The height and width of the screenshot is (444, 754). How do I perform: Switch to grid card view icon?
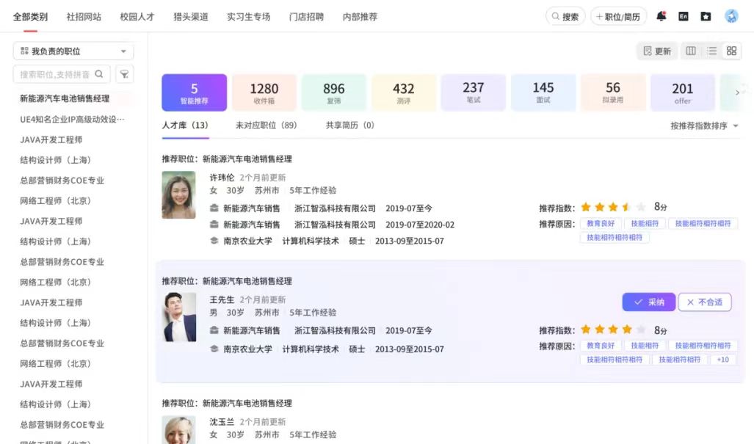tap(731, 51)
